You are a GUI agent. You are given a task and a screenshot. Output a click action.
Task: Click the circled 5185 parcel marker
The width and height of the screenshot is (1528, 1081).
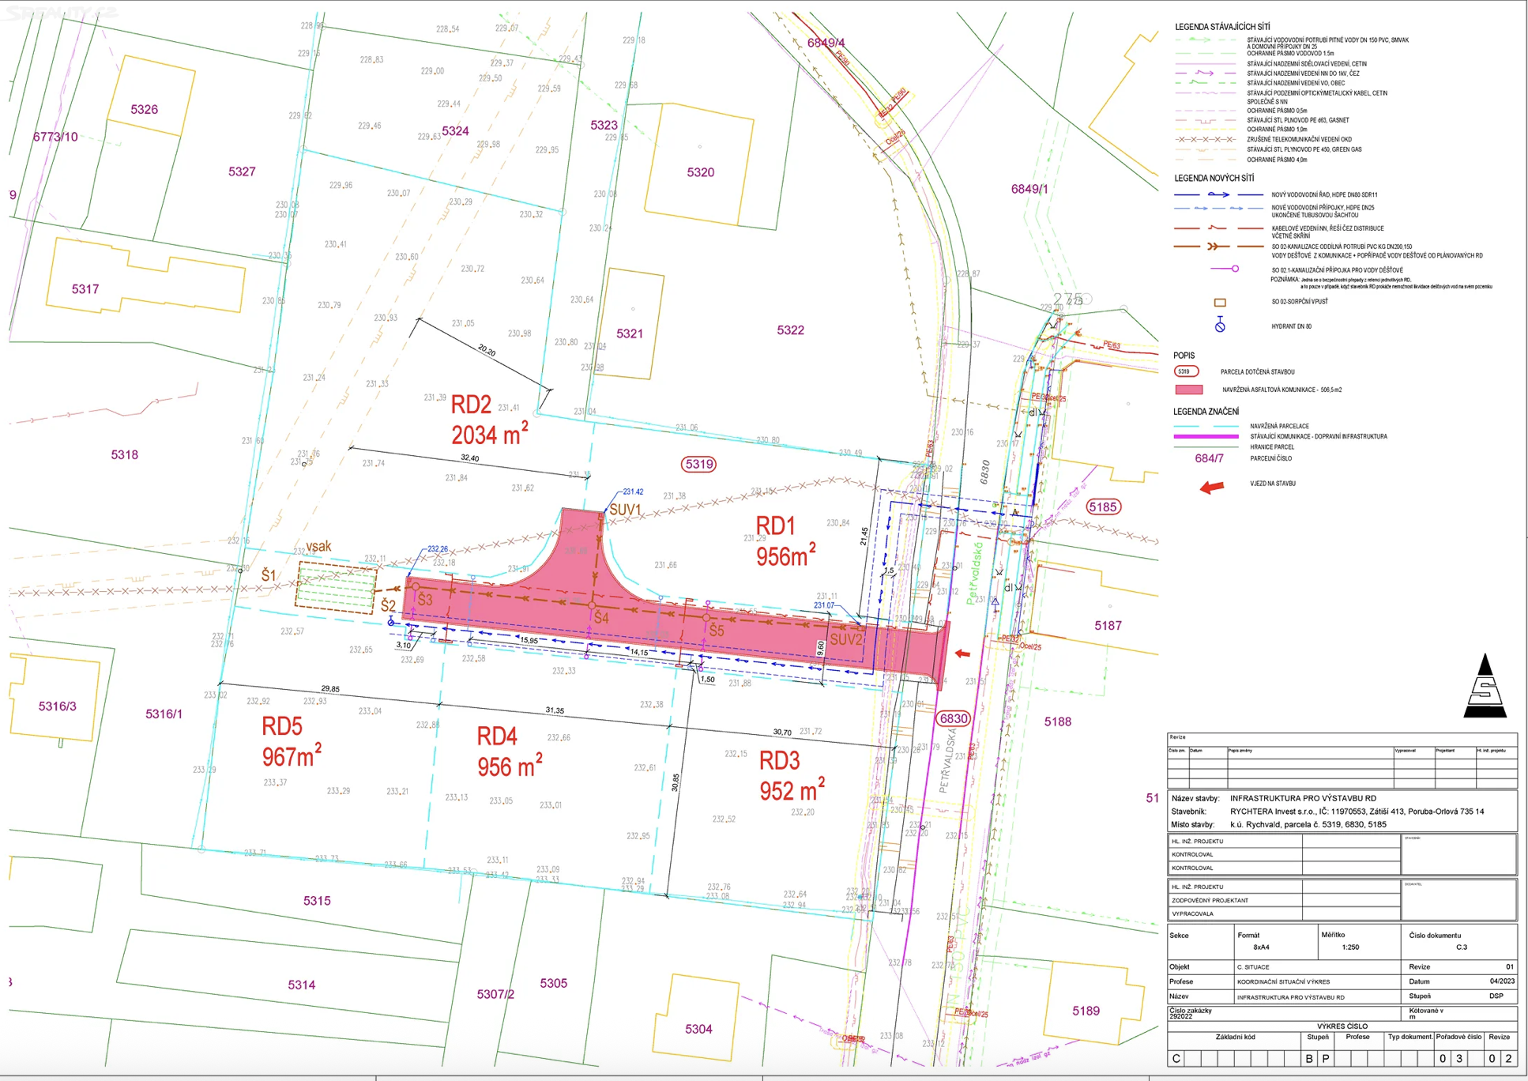(1103, 507)
